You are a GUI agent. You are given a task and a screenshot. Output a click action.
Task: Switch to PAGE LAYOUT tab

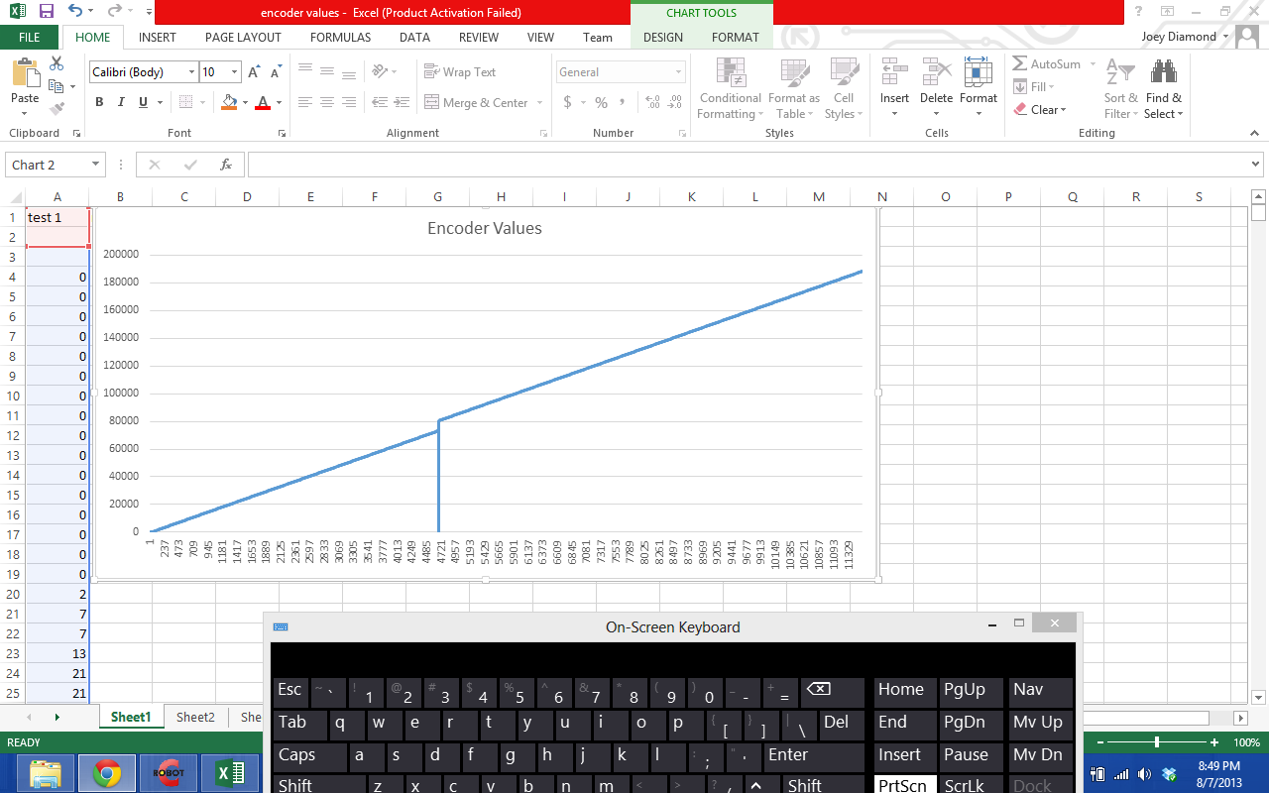coord(243,37)
